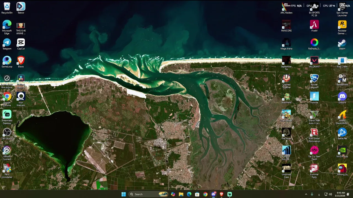Switch to Discord in the taskbar

(213, 194)
